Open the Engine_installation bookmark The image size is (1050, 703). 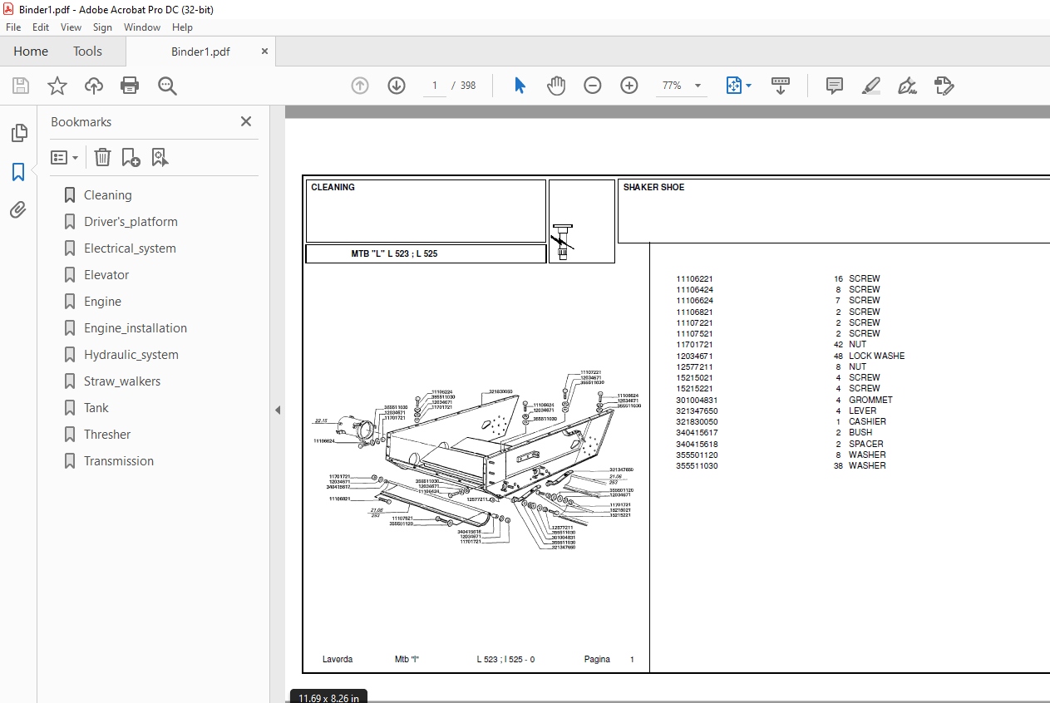tap(136, 328)
